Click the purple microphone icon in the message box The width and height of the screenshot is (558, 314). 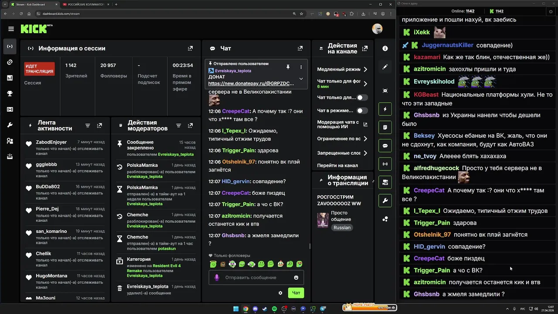217,277
